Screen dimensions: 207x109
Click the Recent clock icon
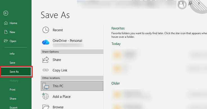click(46, 30)
